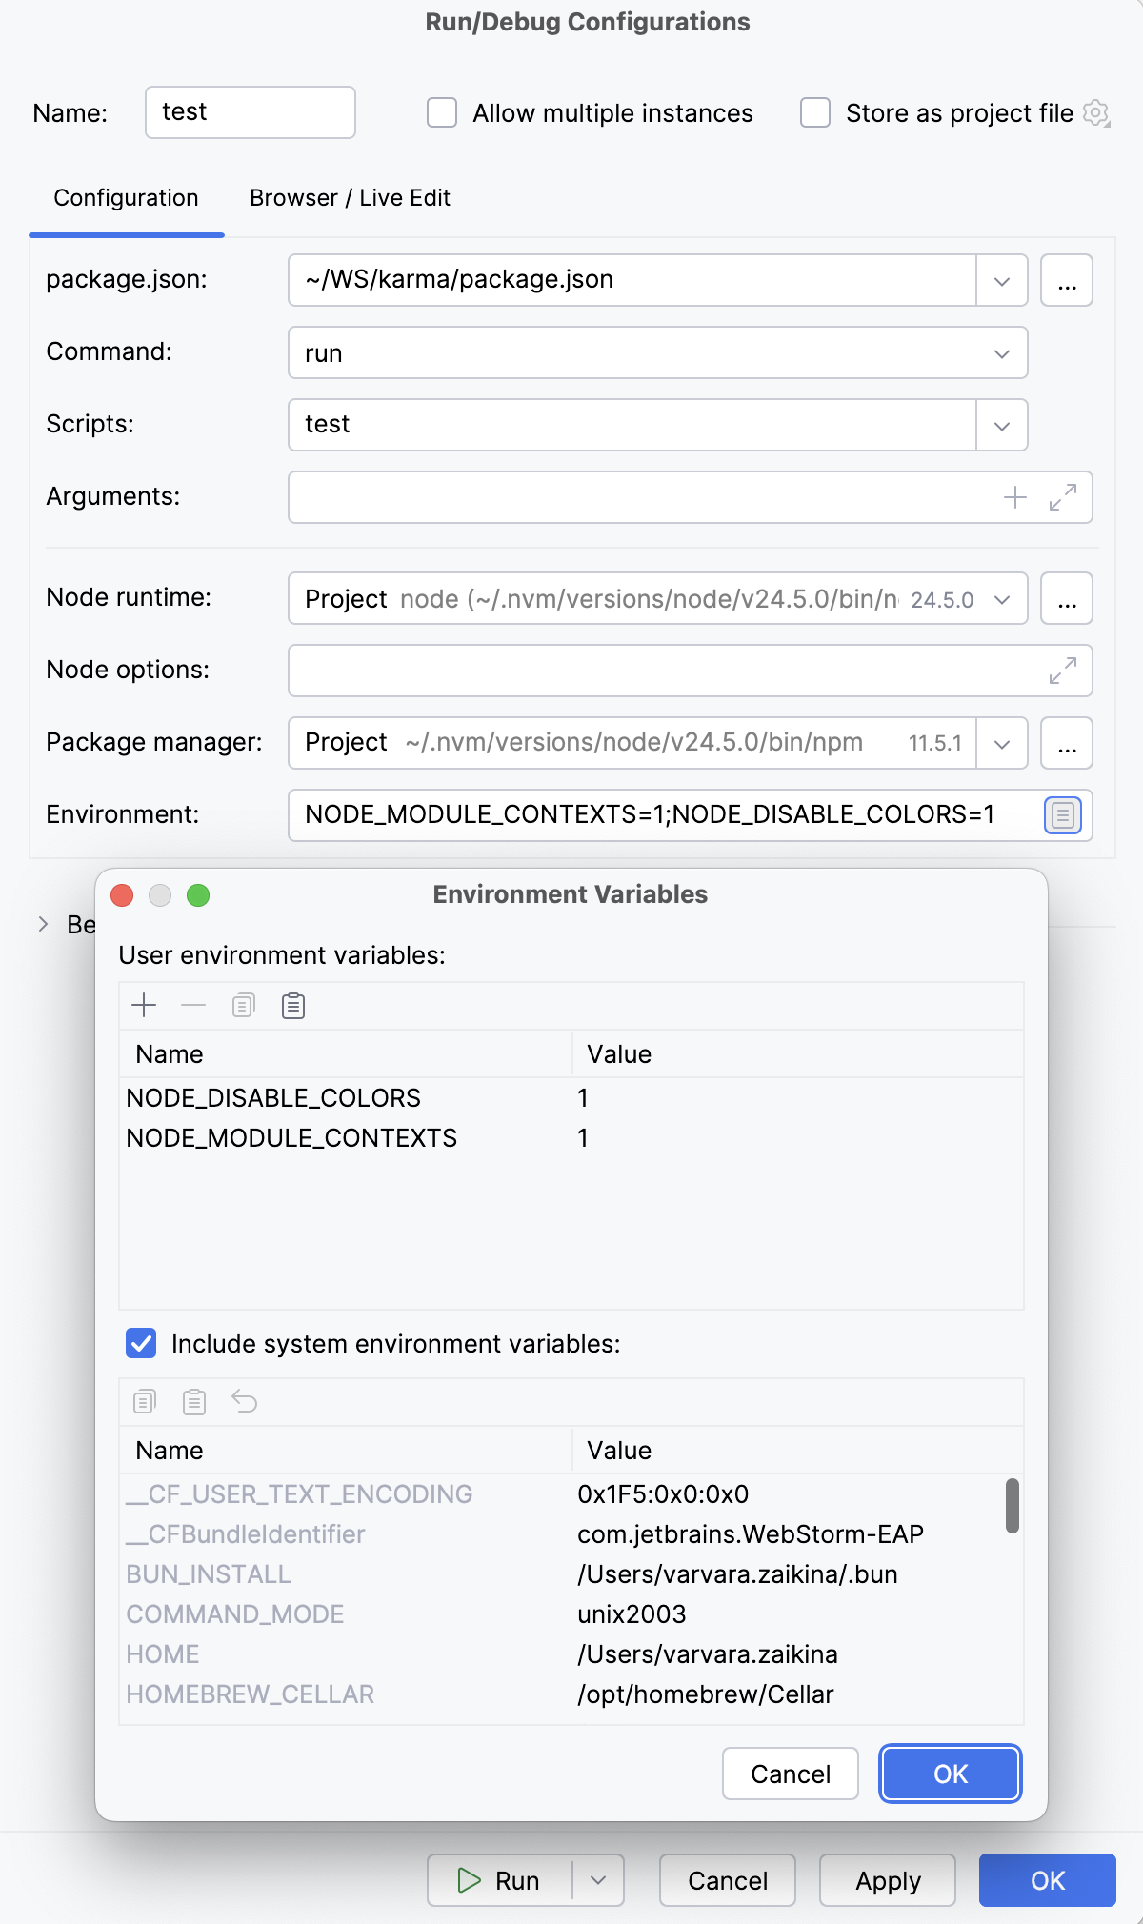Close the Environment Variables dialog with the red button
1143x1924 pixels.
tap(122, 895)
